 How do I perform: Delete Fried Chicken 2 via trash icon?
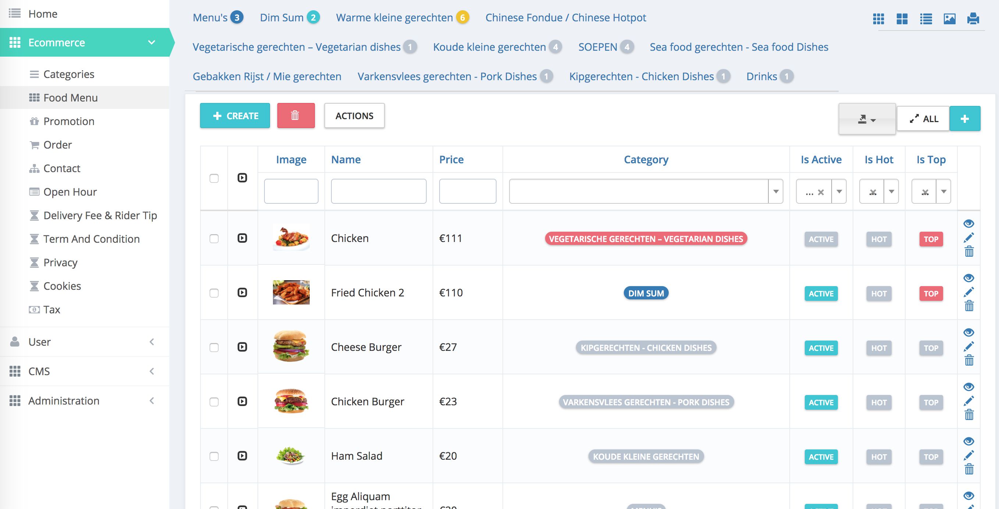(969, 306)
